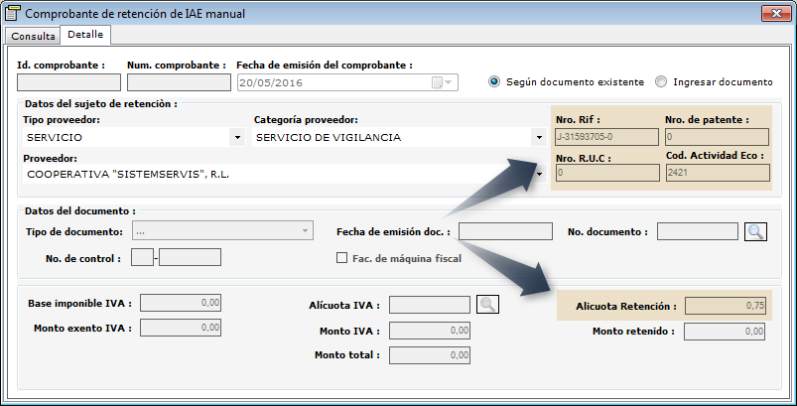Click the Monto retenido field
797x406 pixels.
tap(725, 332)
